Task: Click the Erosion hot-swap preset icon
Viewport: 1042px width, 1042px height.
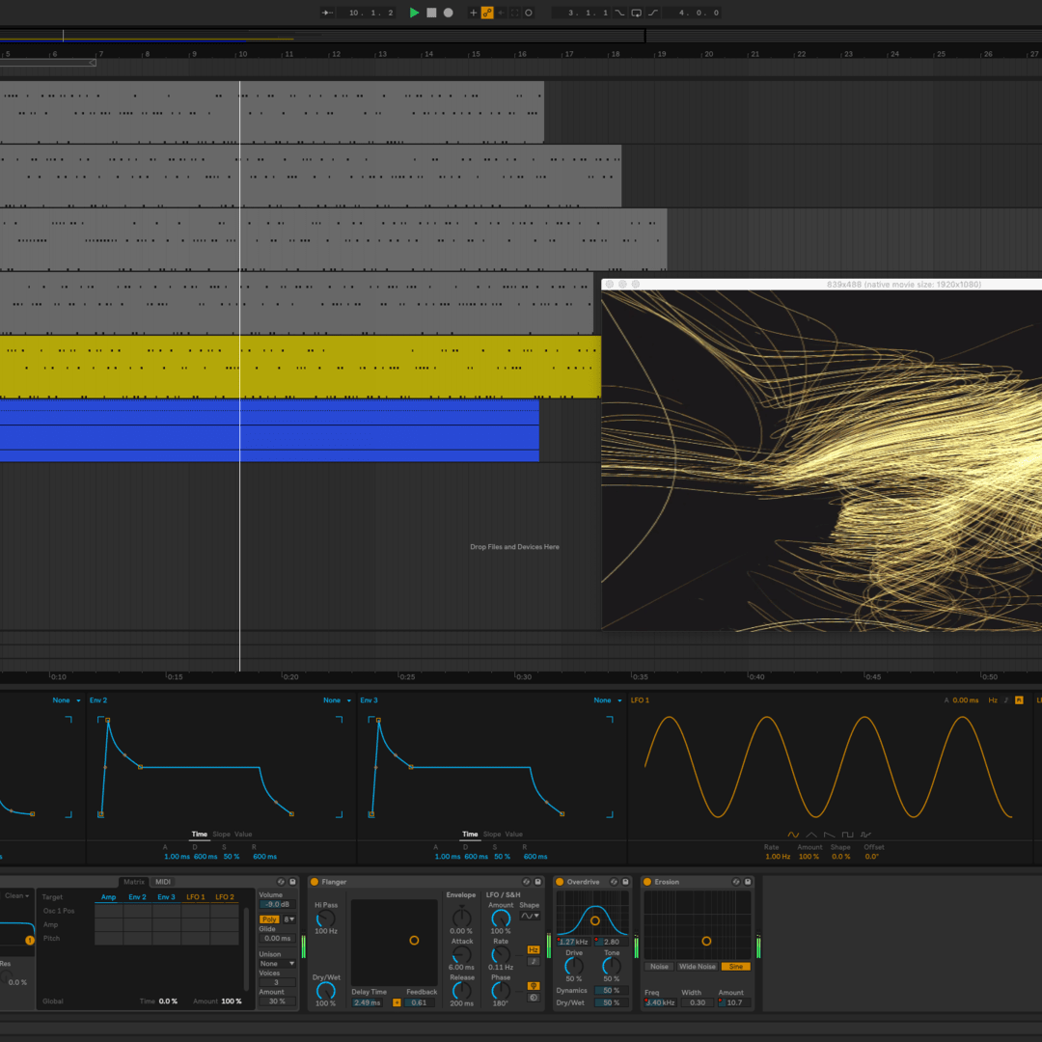Action: (735, 882)
